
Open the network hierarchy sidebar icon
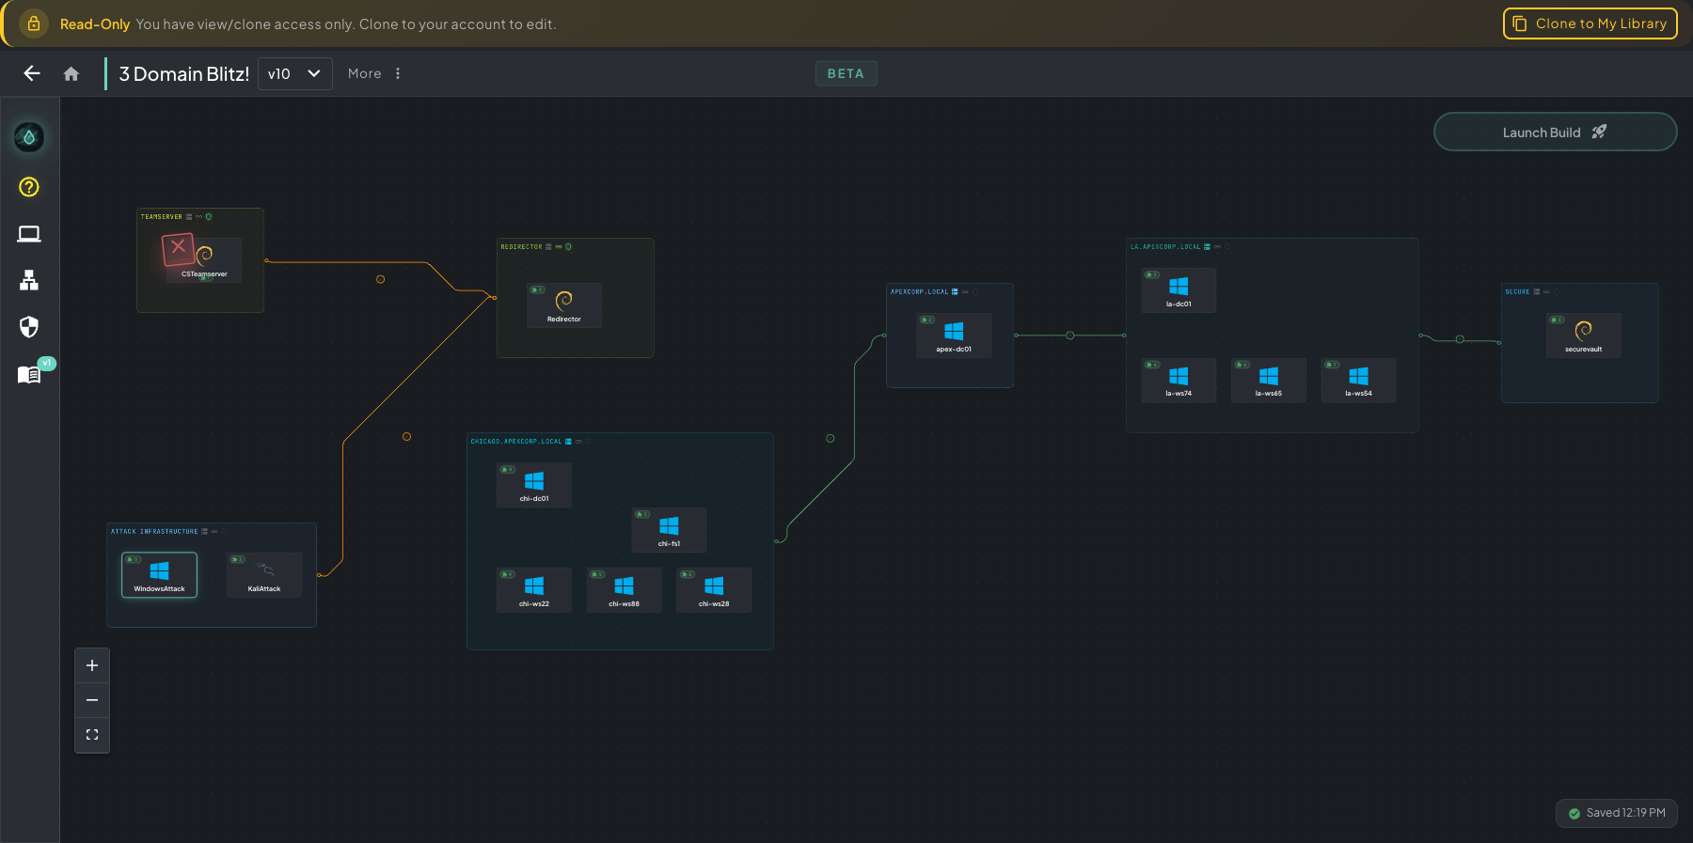pyautogui.click(x=29, y=280)
